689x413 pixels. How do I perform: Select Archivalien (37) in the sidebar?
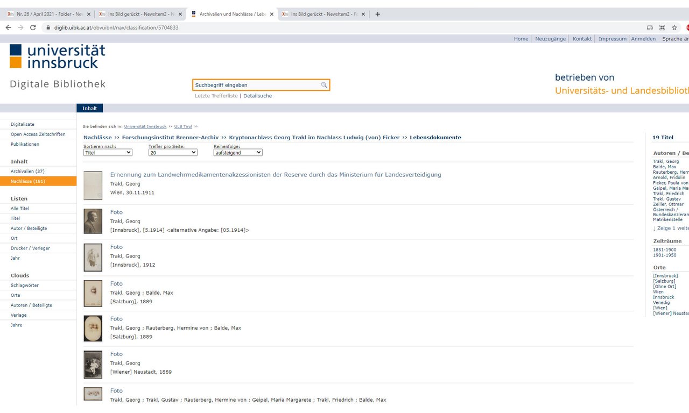27,171
